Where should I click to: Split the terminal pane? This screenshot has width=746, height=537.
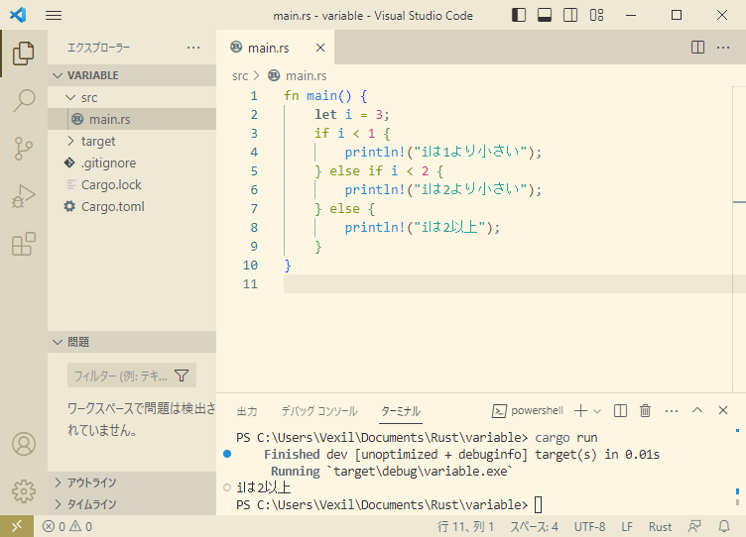click(620, 410)
